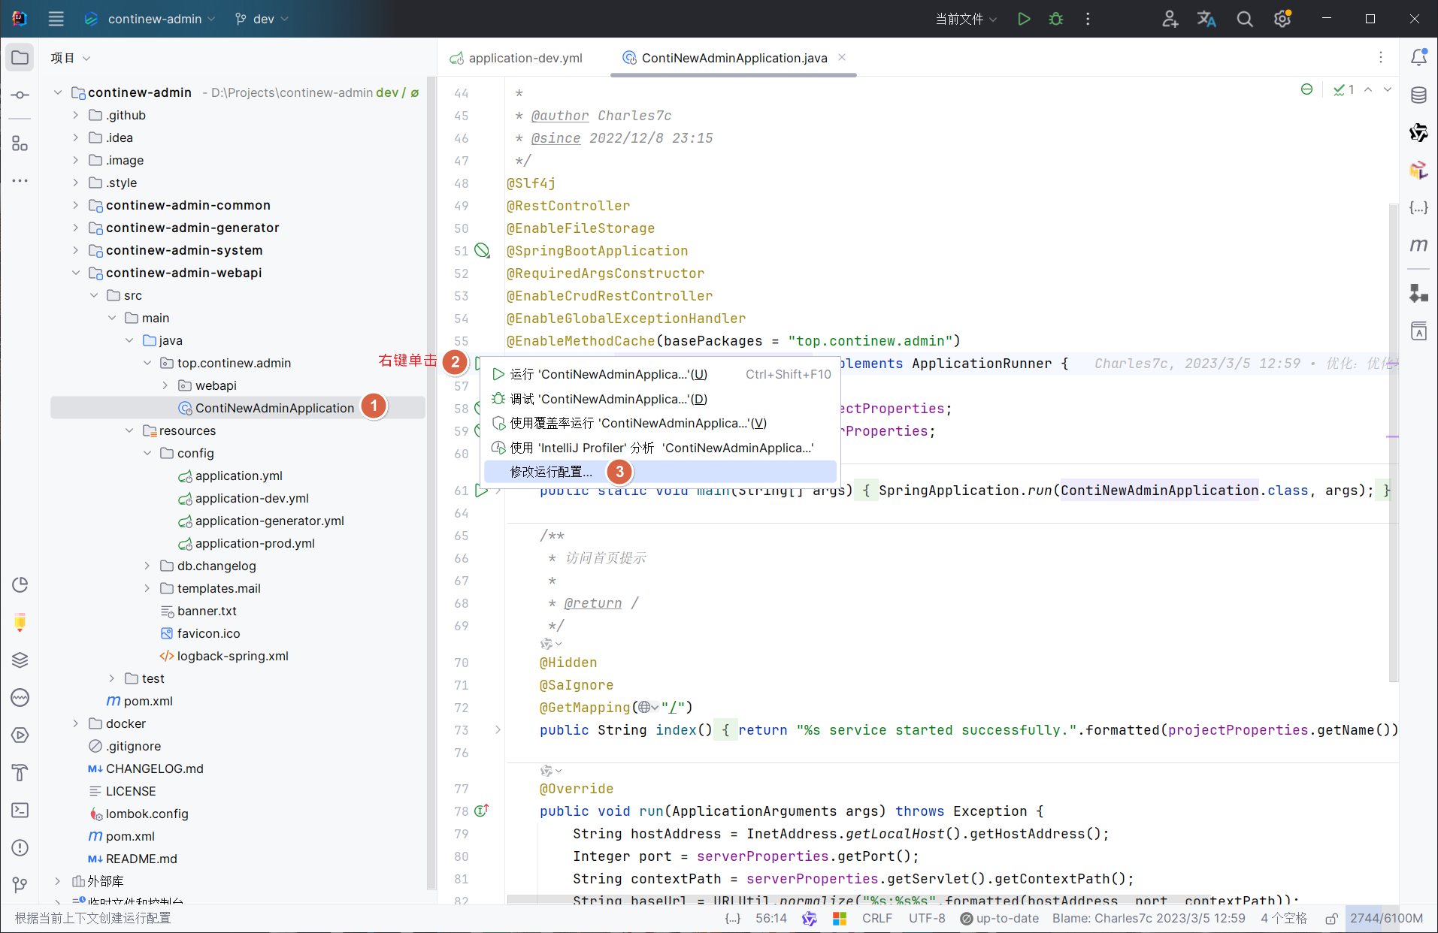Open the Problems tool window icon
Screen dimensions: 1438x933
(x=20, y=847)
